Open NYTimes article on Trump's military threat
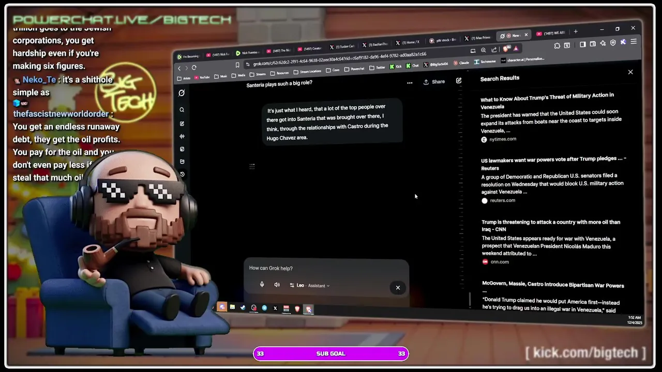 coord(547,101)
